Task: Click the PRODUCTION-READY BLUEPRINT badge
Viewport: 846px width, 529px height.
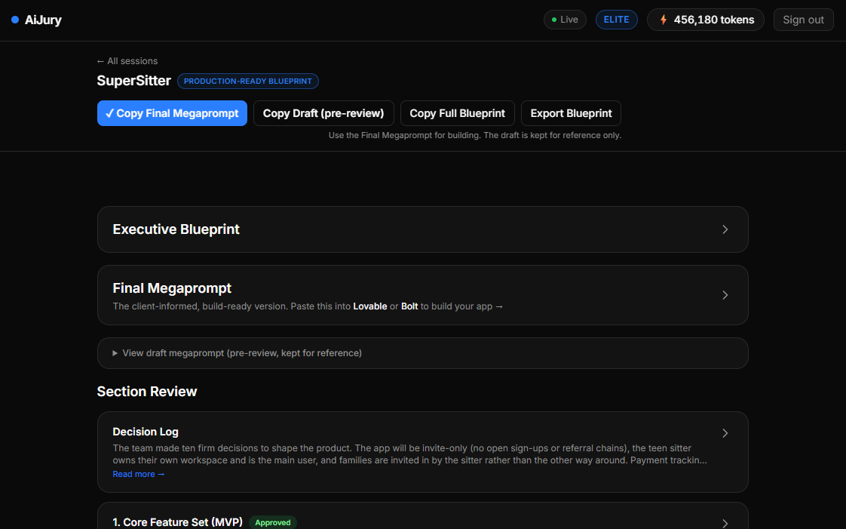Action: [247, 81]
